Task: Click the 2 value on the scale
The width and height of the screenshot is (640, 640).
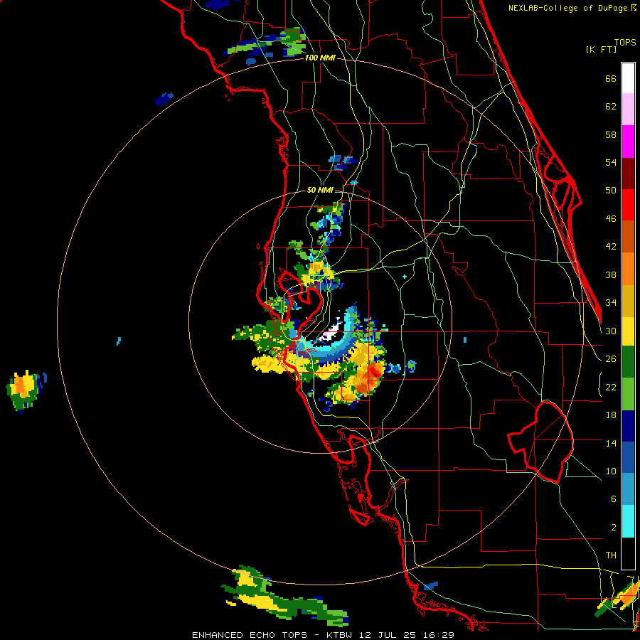Action: pos(614,528)
